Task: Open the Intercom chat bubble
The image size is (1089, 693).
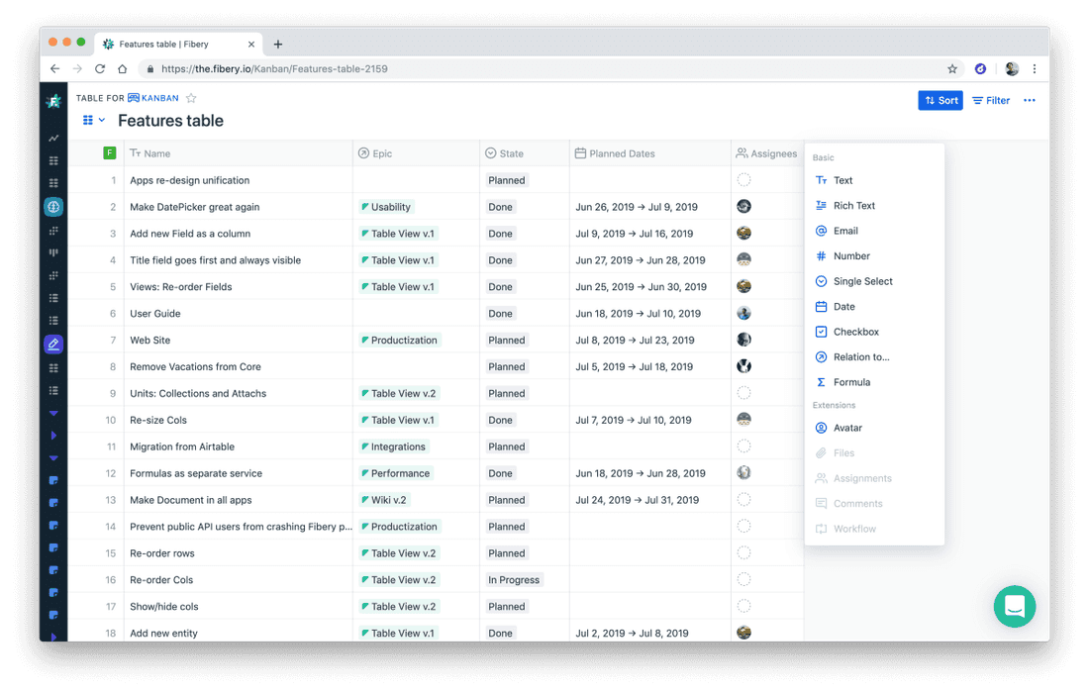Action: click(x=1015, y=607)
